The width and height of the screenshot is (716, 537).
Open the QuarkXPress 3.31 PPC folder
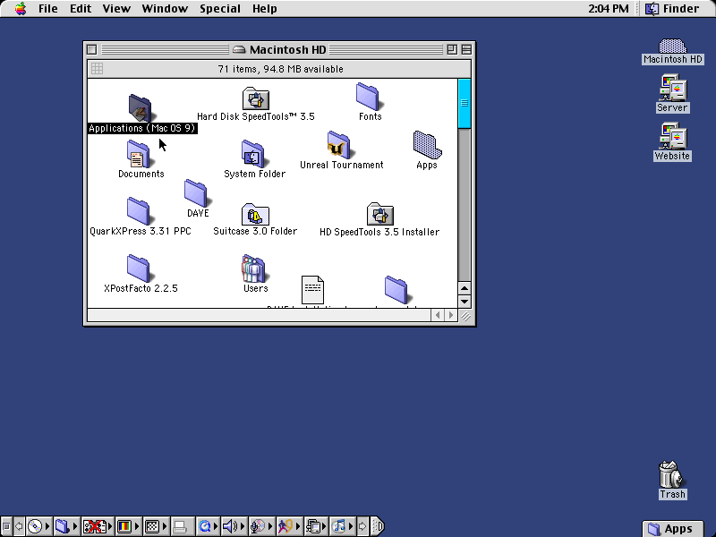point(137,207)
